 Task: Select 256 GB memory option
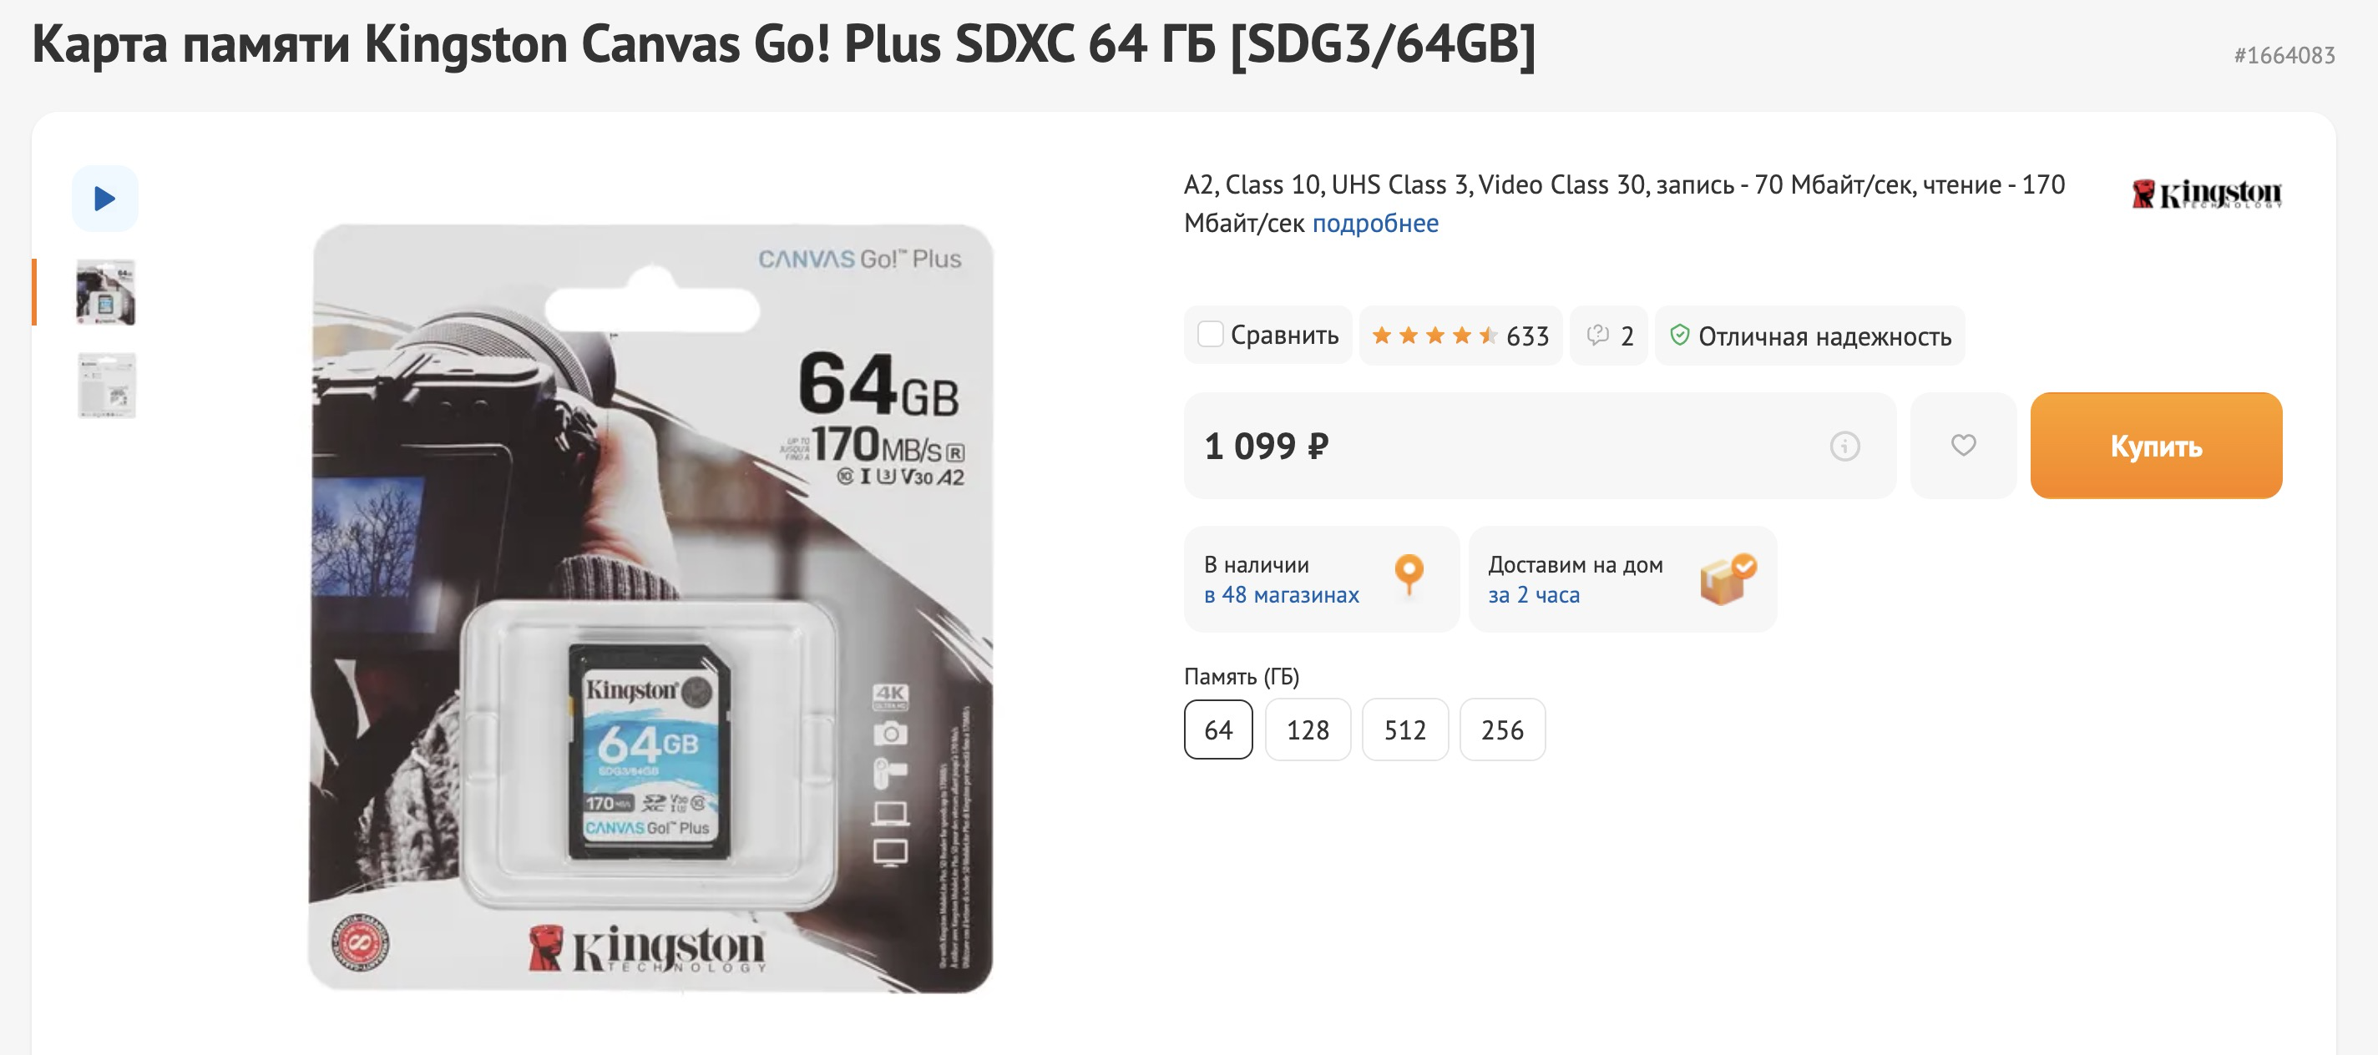[x=1503, y=730]
